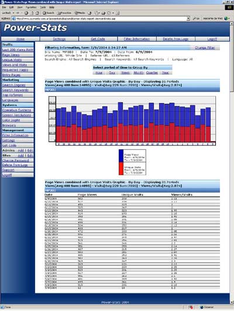Image resolution: width=234 pixels, height=311 pixels.
Task: Click the Go button beside address bar
Action: (x=196, y=18)
